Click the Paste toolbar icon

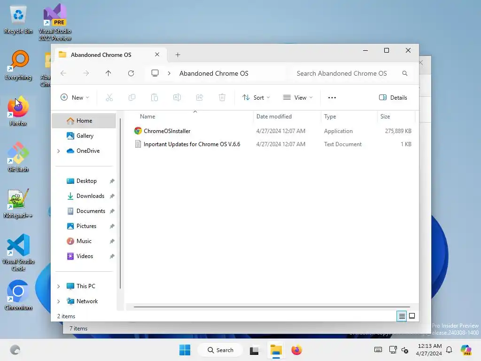tap(154, 98)
